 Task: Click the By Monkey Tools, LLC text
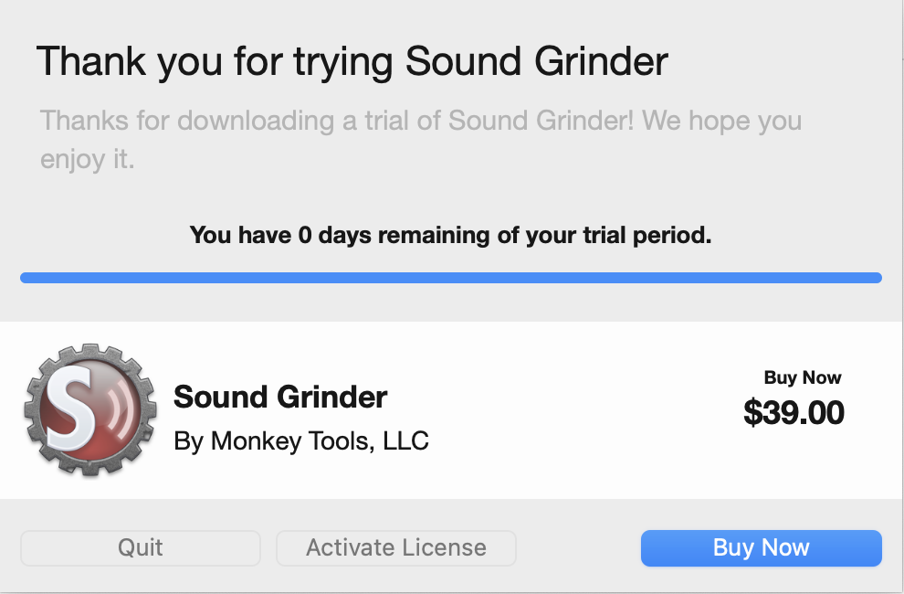click(x=301, y=441)
